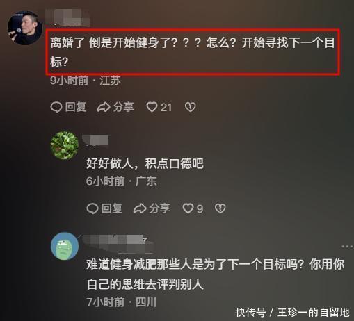The image size is (354, 321).
Task: Click the reply bubble icon under the Guangdong comment
Action: [92, 208]
